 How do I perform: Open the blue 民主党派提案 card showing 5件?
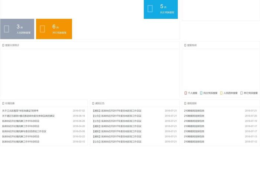[161, 9]
